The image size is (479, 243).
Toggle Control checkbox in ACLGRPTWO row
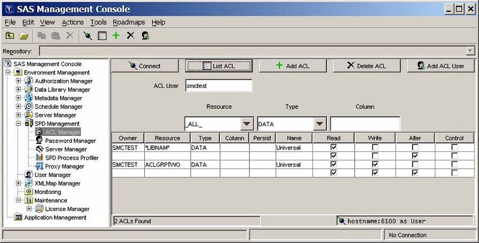click(454, 165)
